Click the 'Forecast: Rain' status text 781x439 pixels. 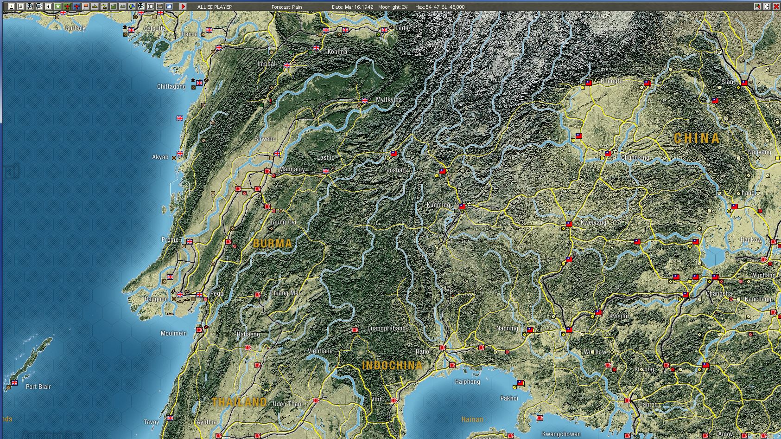click(x=286, y=7)
